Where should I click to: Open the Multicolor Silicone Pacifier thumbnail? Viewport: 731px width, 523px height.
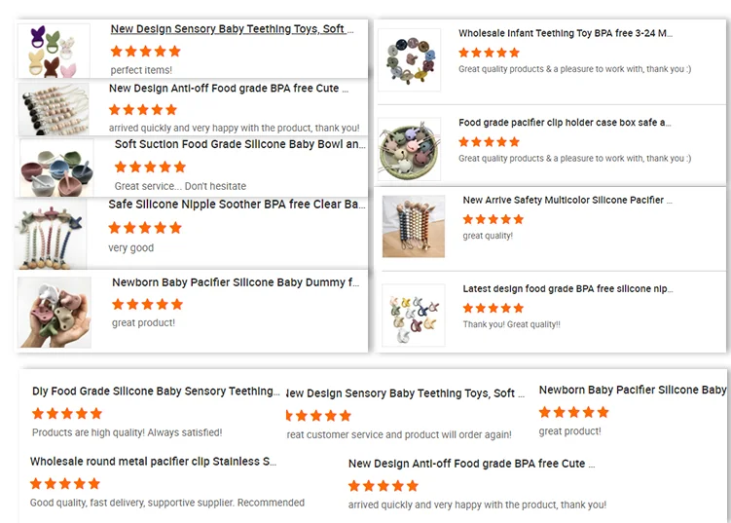tap(414, 226)
